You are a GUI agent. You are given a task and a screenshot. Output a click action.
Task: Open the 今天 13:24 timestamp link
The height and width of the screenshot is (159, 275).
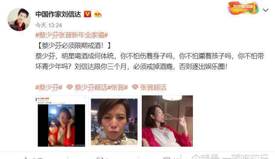point(49,25)
